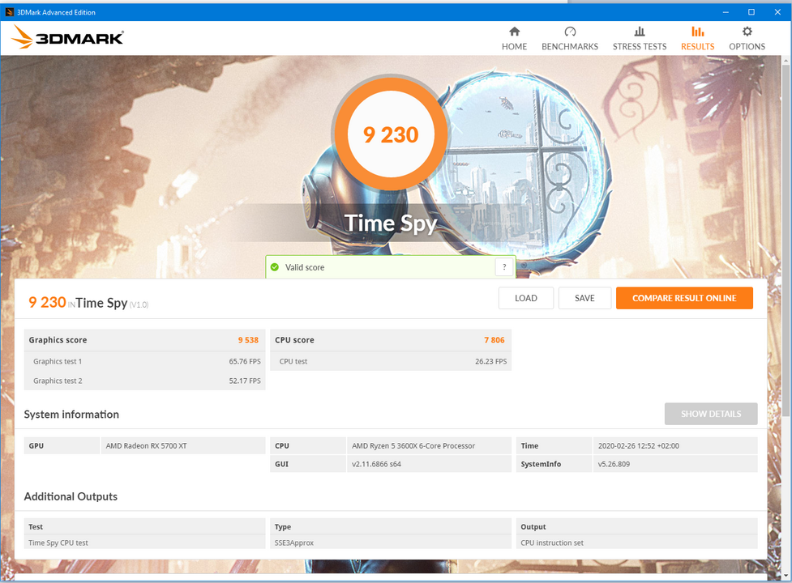Open the Options gear icon
The width and height of the screenshot is (792, 583).
(747, 32)
